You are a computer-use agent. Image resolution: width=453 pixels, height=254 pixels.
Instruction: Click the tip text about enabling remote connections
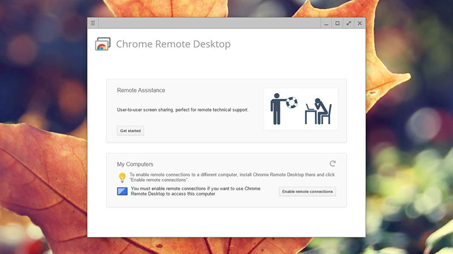pyautogui.click(x=232, y=177)
